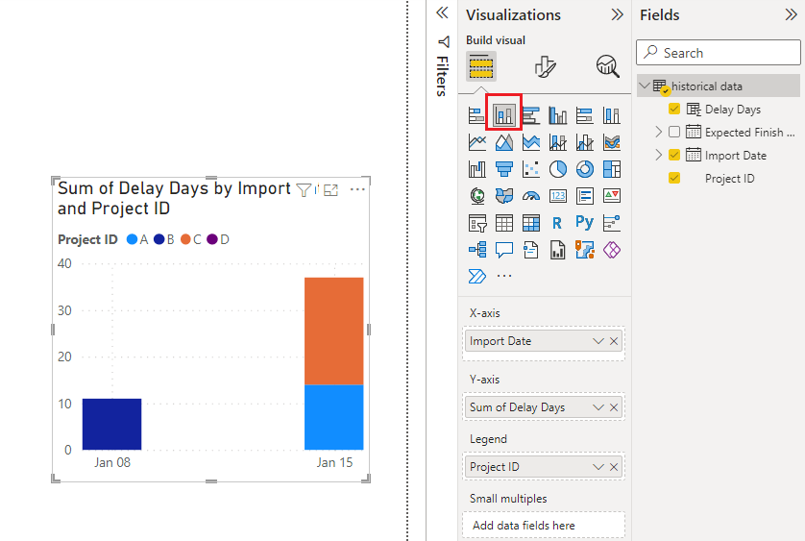Select the treemap visual
Screen dimensions: 805x541
coord(612,169)
